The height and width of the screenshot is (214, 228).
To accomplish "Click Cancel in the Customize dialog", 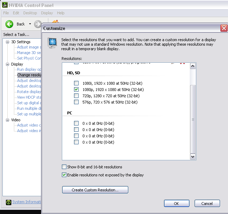I will pyautogui.click(x=207, y=203).
